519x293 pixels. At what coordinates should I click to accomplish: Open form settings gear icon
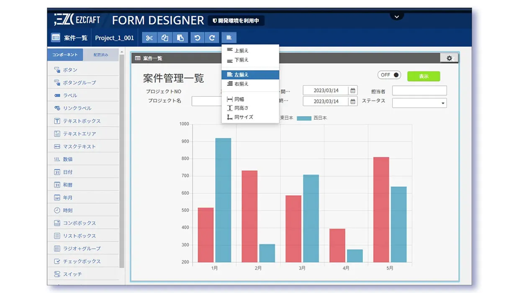pyautogui.click(x=449, y=59)
